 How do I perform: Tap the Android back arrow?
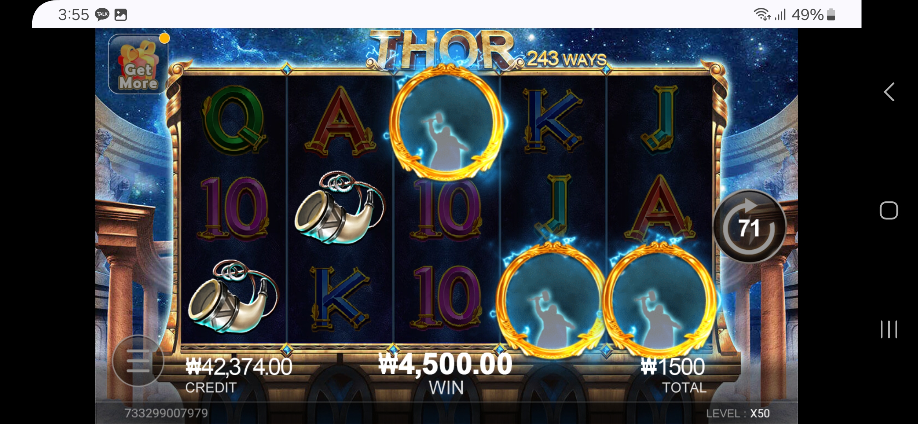[x=889, y=92]
